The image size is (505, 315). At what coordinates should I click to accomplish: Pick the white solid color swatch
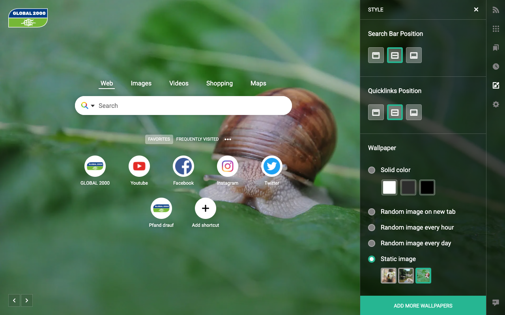[x=389, y=187]
